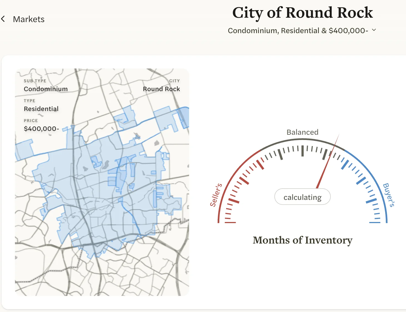Click the City of Round Rock title

(303, 13)
